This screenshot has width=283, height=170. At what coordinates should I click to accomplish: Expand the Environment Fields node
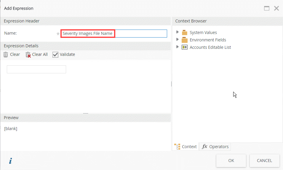point(178,40)
